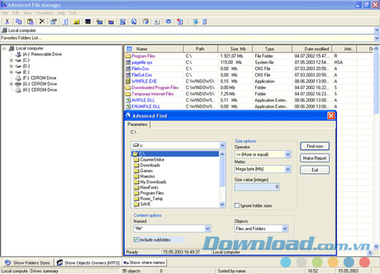Close the Advanced Find dialog
This screenshot has height=274, width=380.
[x=331, y=115]
